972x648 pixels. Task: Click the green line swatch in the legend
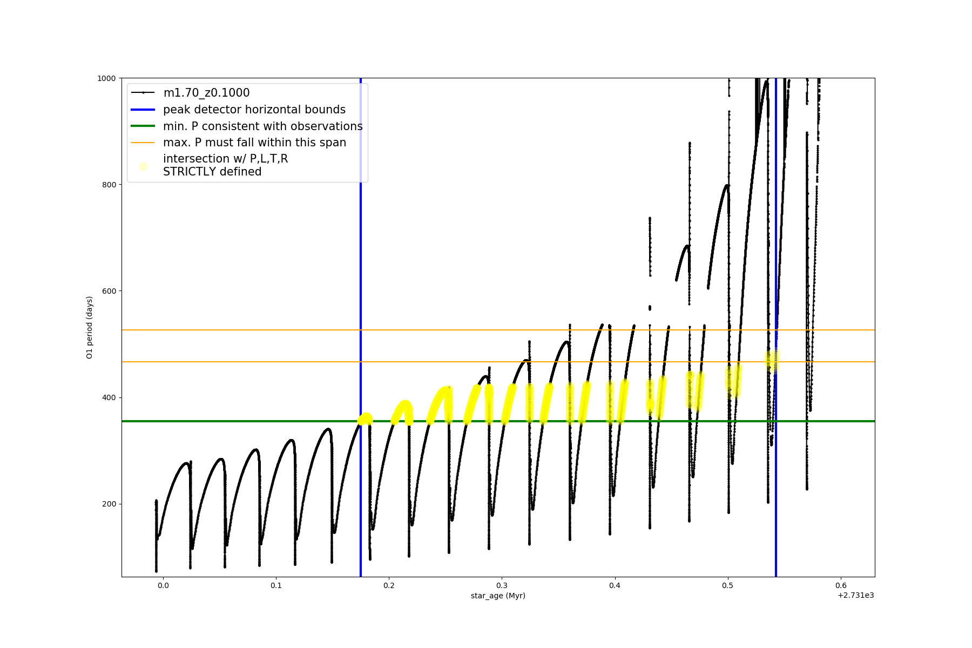tap(143, 126)
